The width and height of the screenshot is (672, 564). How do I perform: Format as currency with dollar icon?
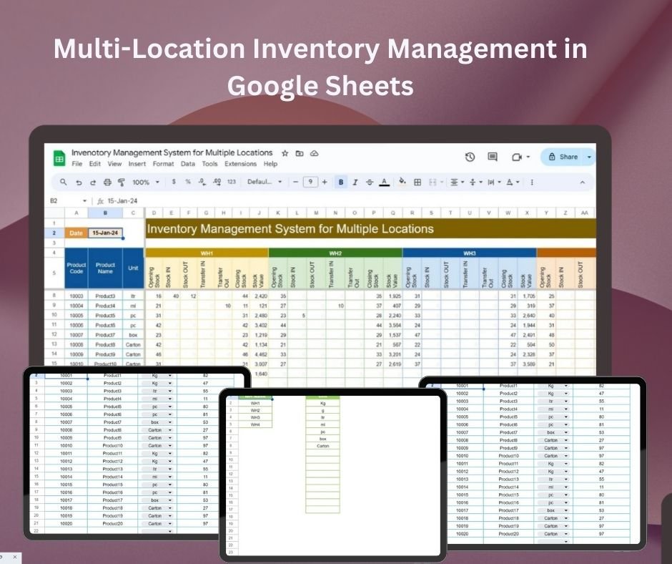174,182
